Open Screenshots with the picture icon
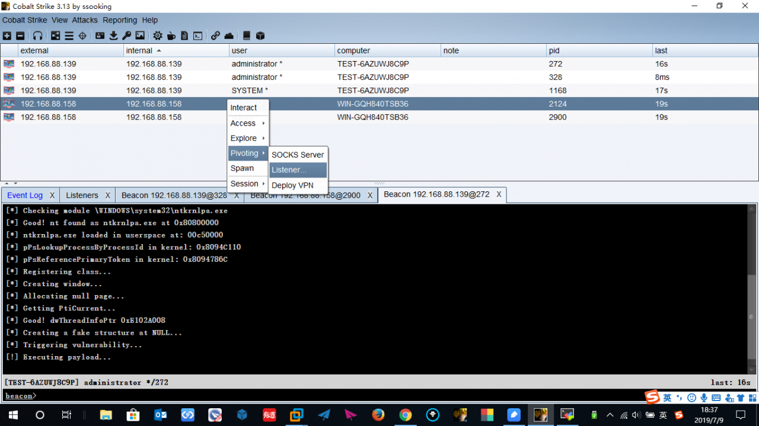The width and height of the screenshot is (759, 426). click(x=140, y=36)
